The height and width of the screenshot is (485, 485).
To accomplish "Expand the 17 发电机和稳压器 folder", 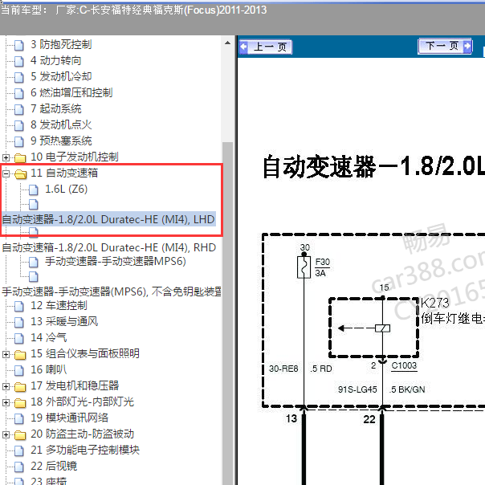I will point(6,387).
